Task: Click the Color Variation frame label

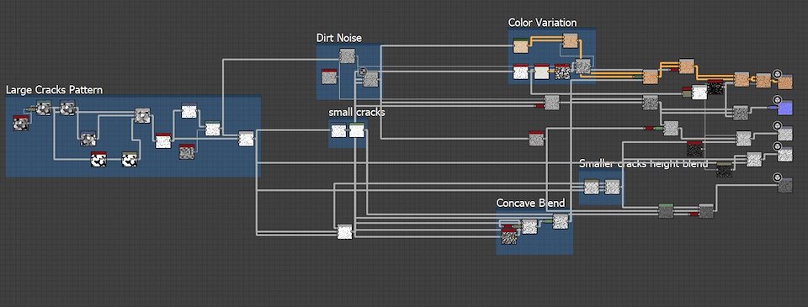Action: [542, 22]
